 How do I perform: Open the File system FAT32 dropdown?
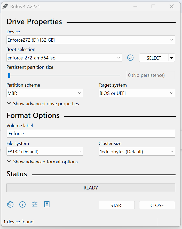pyautogui.click(x=45, y=151)
